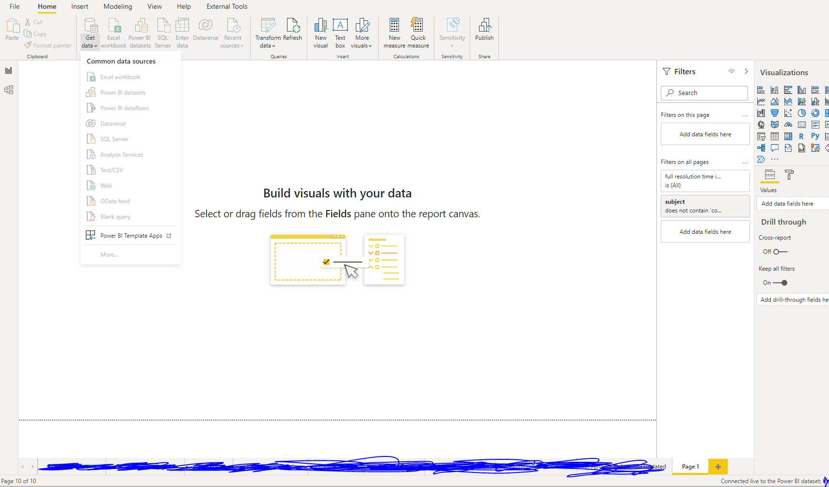This screenshot has width=829, height=487.
Task: Select the Card (123) visual
Action: coord(802,125)
